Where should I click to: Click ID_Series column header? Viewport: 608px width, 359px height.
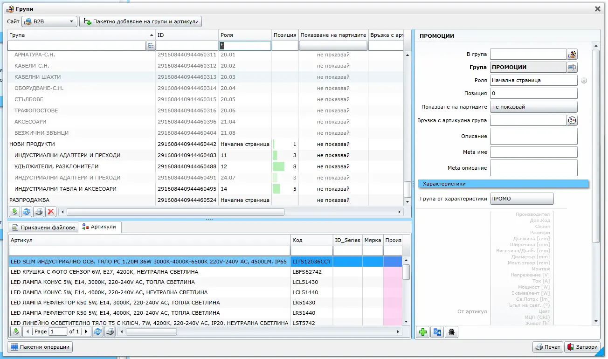[x=347, y=240]
